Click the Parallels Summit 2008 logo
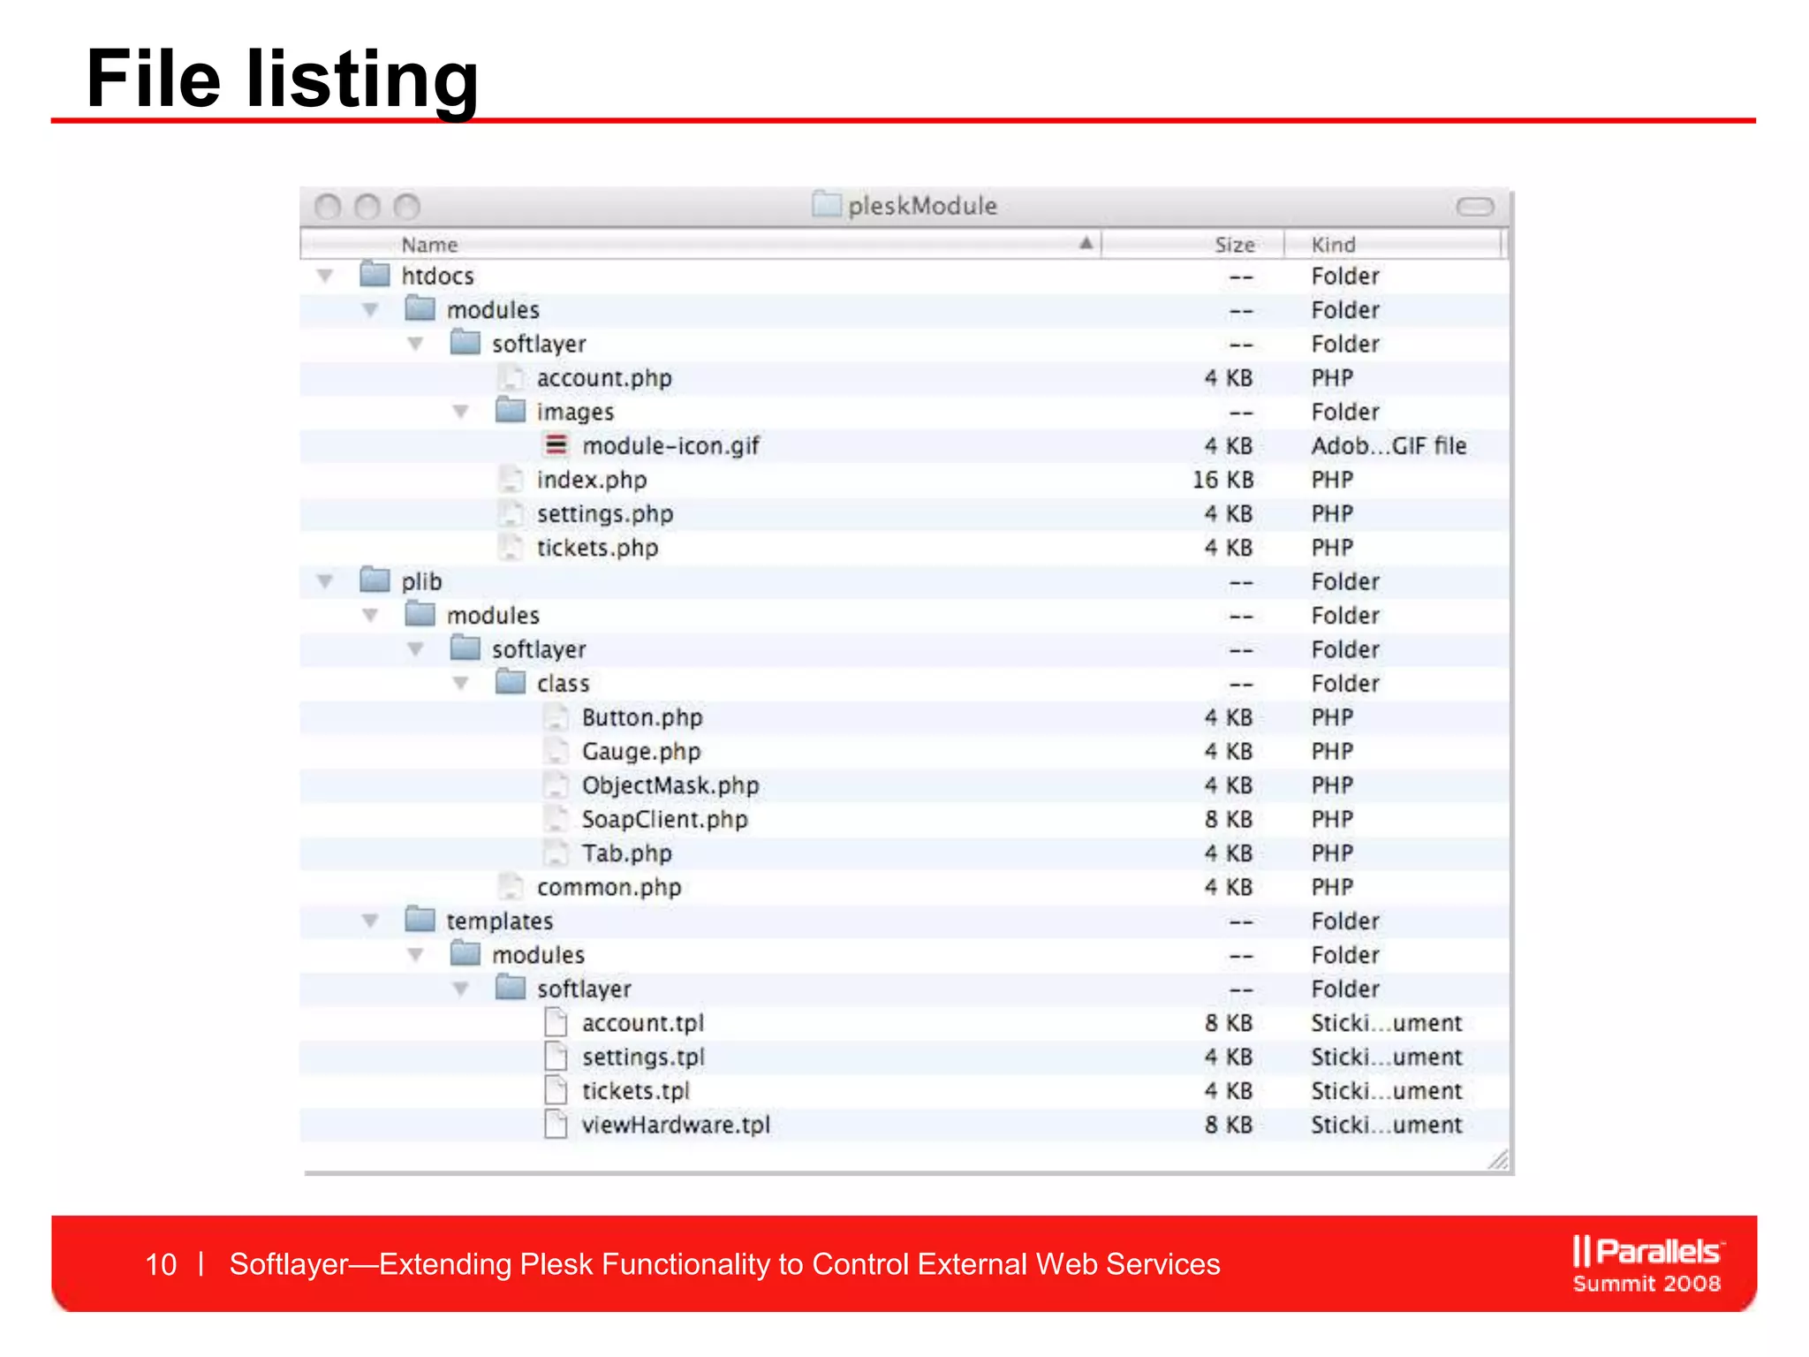The image size is (1809, 1357). pyautogui.click(x=1647, y=1264)
